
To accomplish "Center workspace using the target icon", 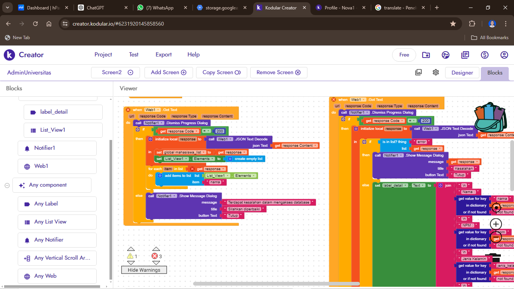I will (496, 207).
